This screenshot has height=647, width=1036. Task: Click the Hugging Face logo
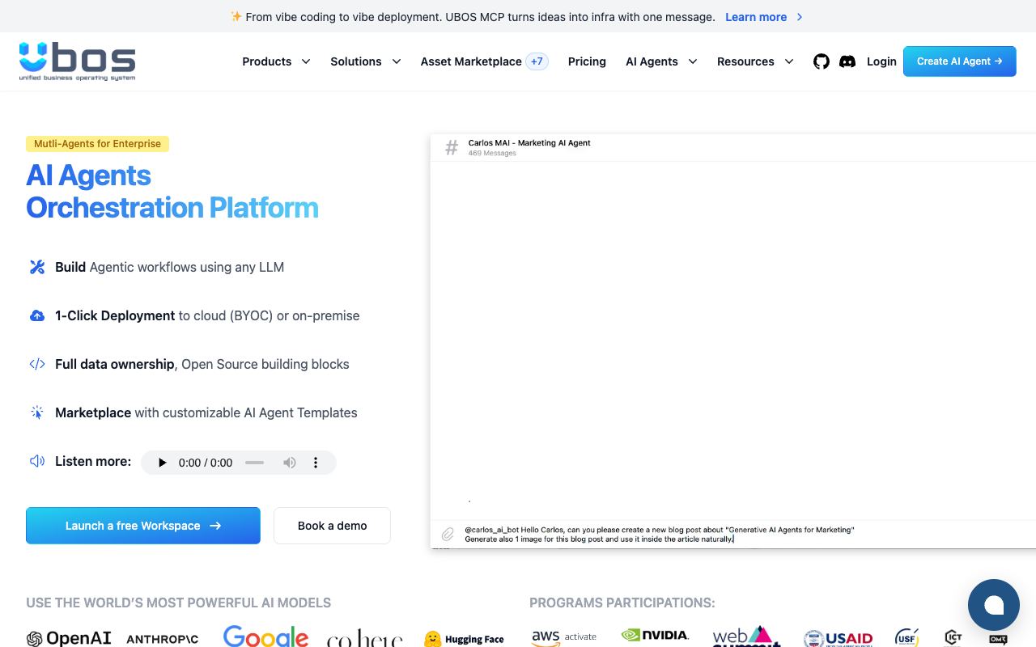tap(465, 639)
